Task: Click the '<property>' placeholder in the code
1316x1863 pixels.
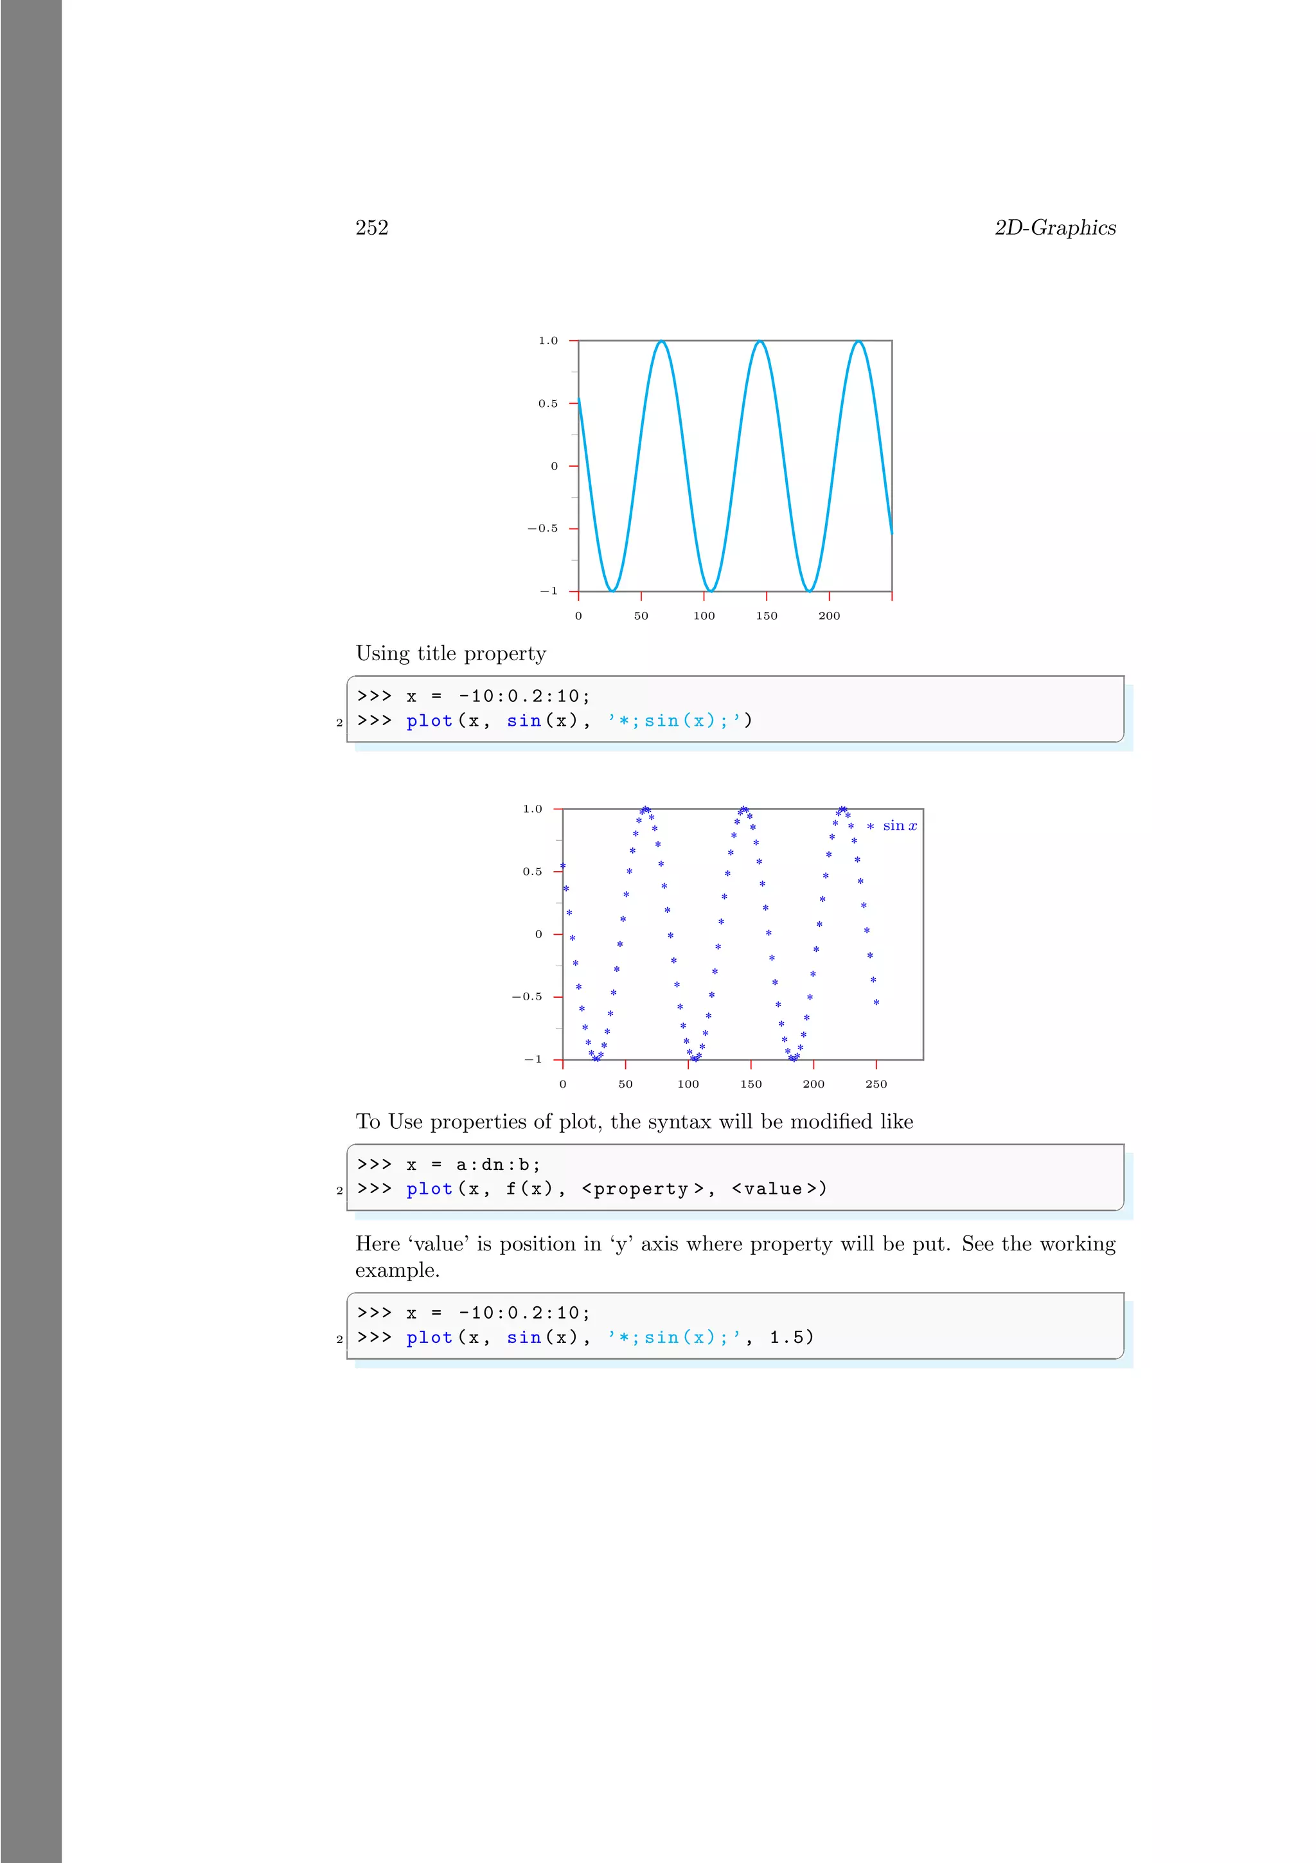Action: (642, 1189)
